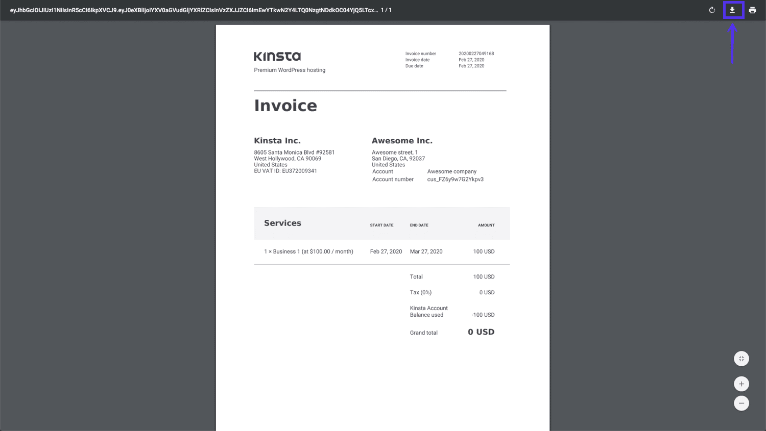
Task: Zoom out of the document
Action: 741,403
